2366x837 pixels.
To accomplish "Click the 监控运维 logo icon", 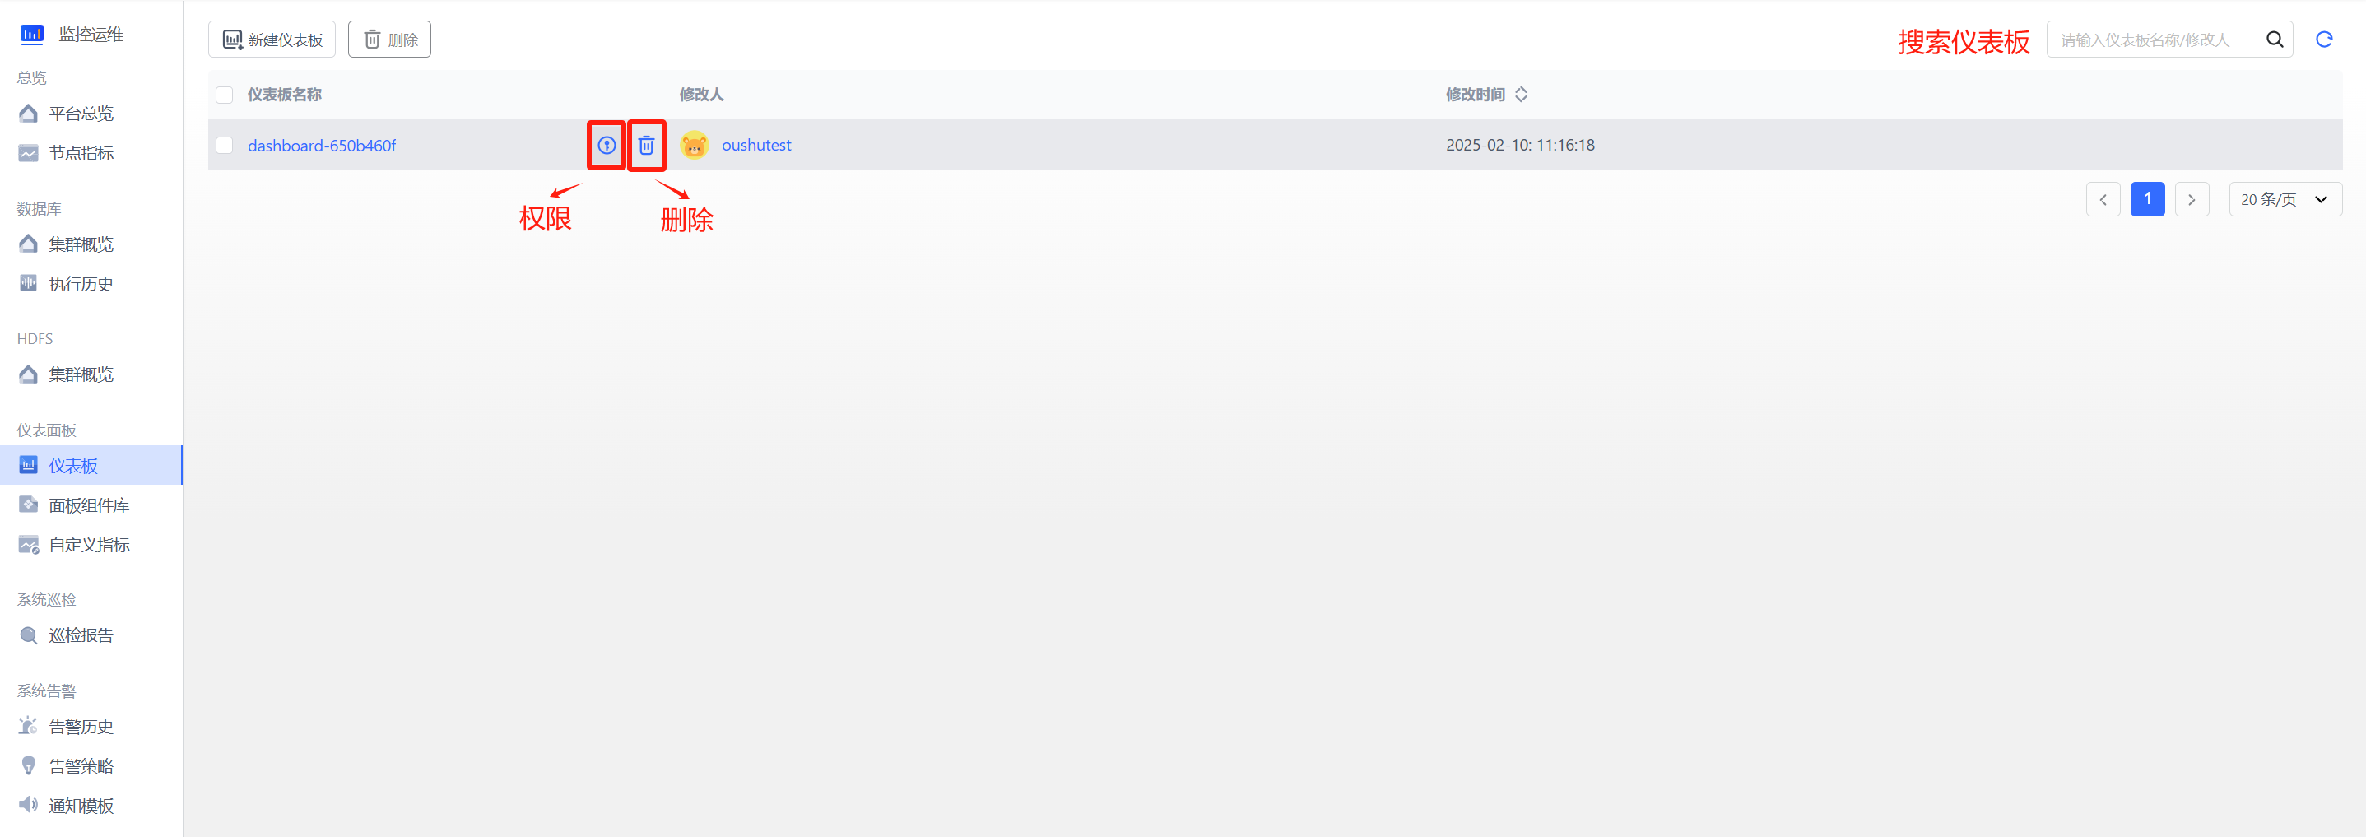I will pos(32,34).
